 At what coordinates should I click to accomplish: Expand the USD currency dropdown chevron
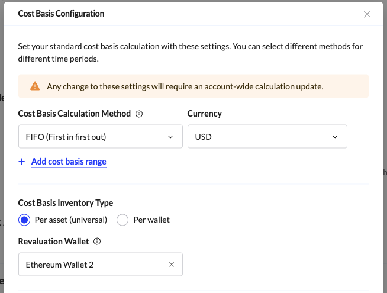(335, 137)
